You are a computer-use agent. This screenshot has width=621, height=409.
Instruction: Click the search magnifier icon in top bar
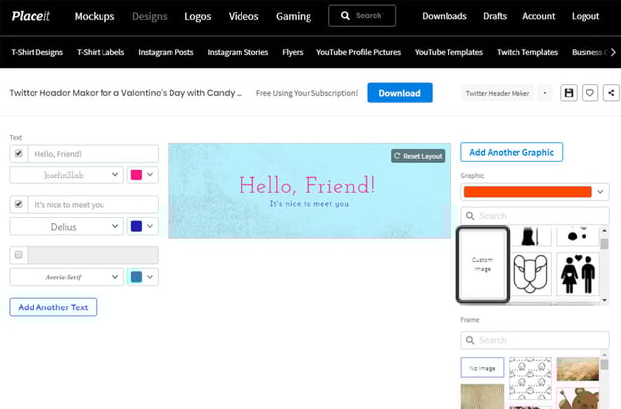point(345,16)
